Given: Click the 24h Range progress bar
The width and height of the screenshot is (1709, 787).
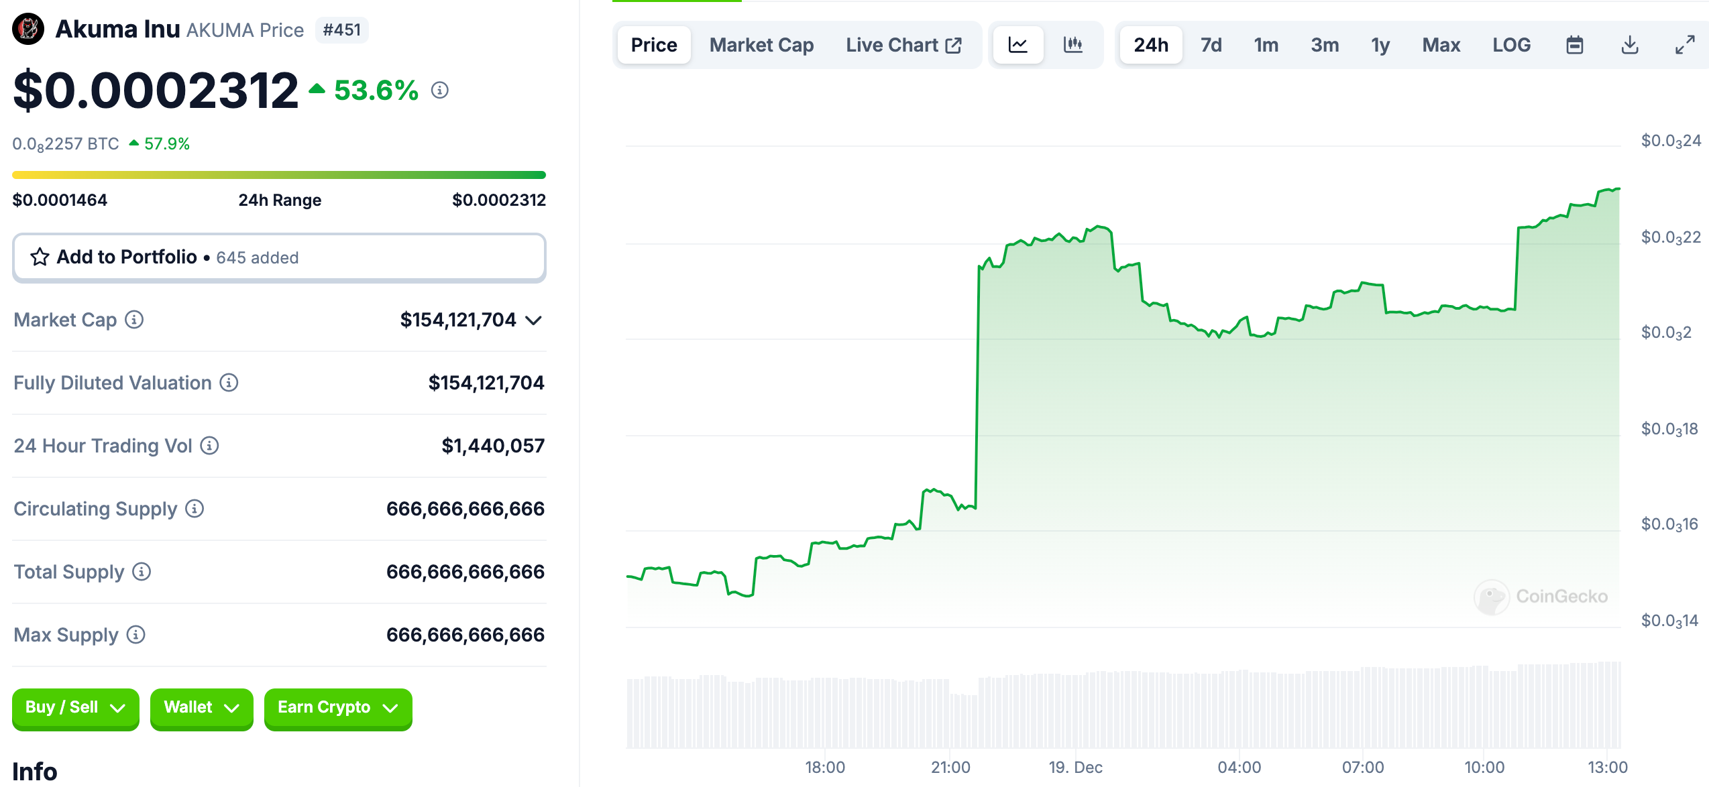Looking at the screenshot, I should (x=279, y=175).
